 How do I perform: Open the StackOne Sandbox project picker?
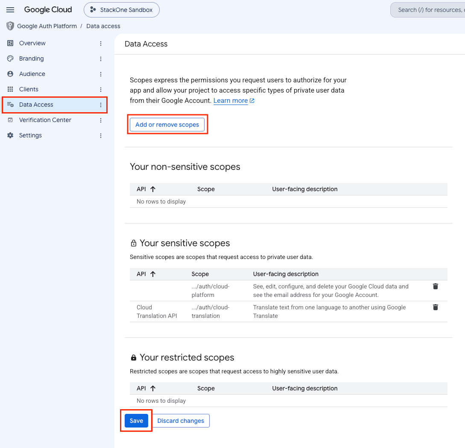(122, 10)
